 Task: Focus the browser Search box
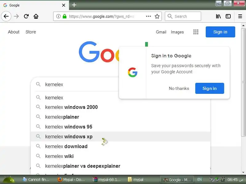[183, 16]
